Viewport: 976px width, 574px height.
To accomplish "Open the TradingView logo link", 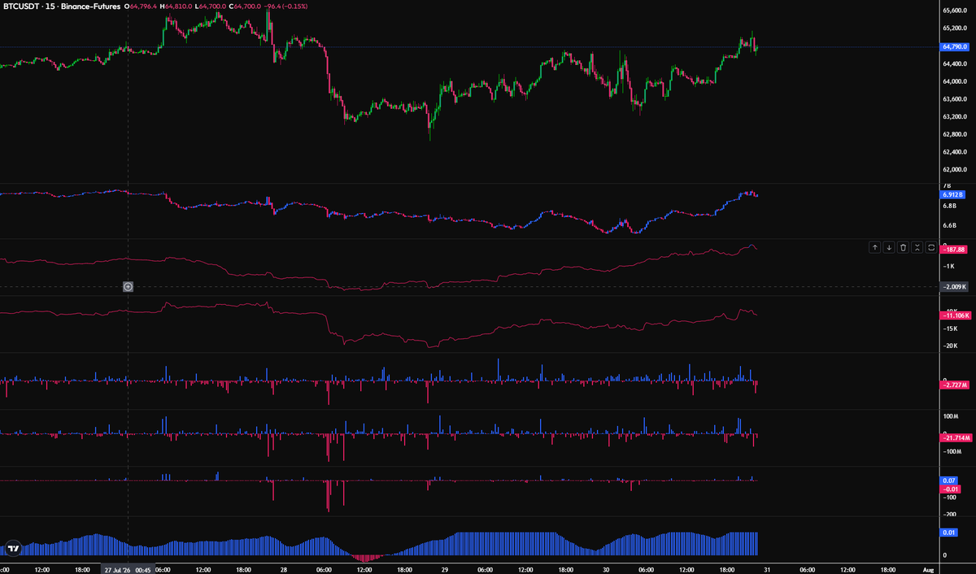I will pos(13,546).
